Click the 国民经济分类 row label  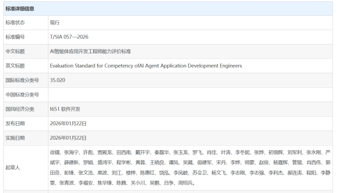click(x=20, y=109)
